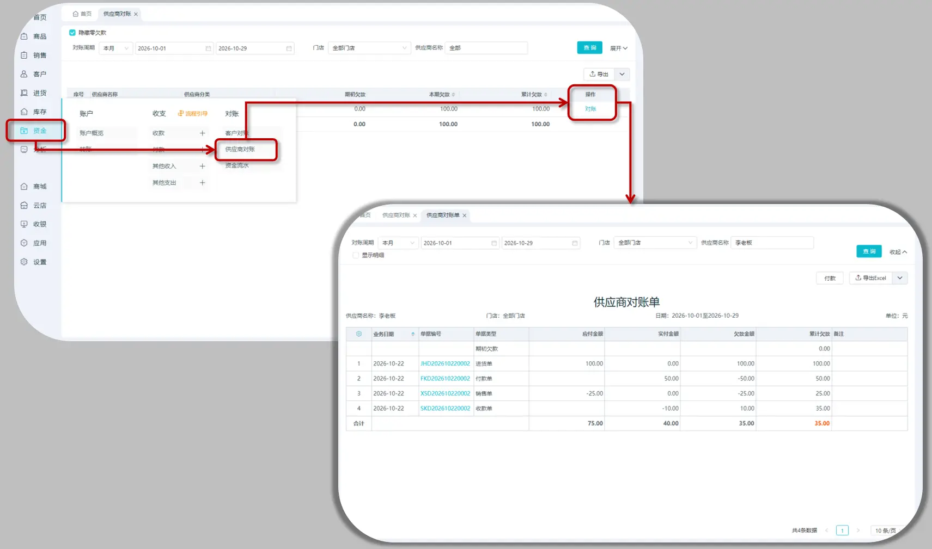The width and height of the screenshot is (932, 549).
Task: Click the 付款 button
Action: click(830, 278)
